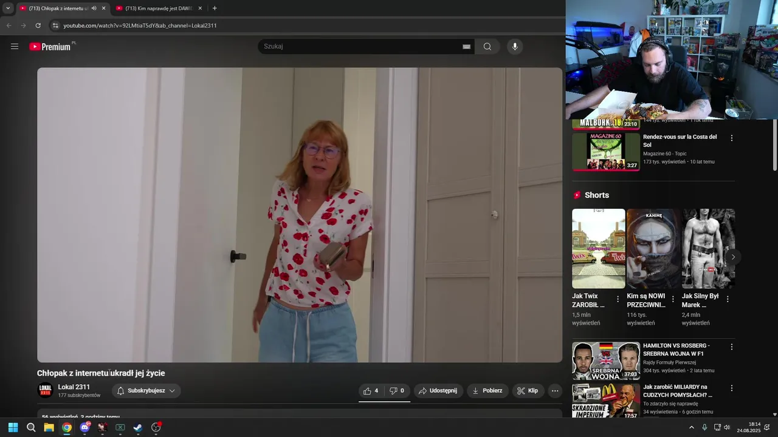This screenshot has width=778, height=437.
Task: Open the 'Rendez-vous sur la Costa del Sol' video
Action: coord(680,141)
